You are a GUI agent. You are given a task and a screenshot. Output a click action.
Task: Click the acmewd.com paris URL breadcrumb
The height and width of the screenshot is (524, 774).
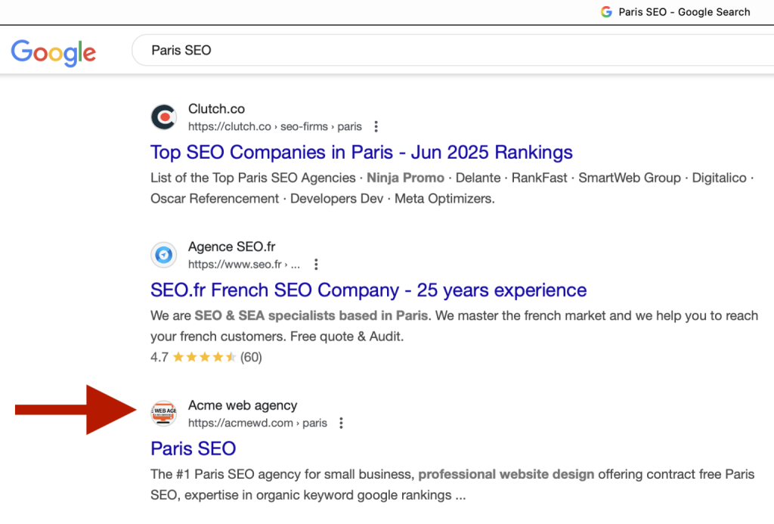pyautogui.click(x=258, y=423)
